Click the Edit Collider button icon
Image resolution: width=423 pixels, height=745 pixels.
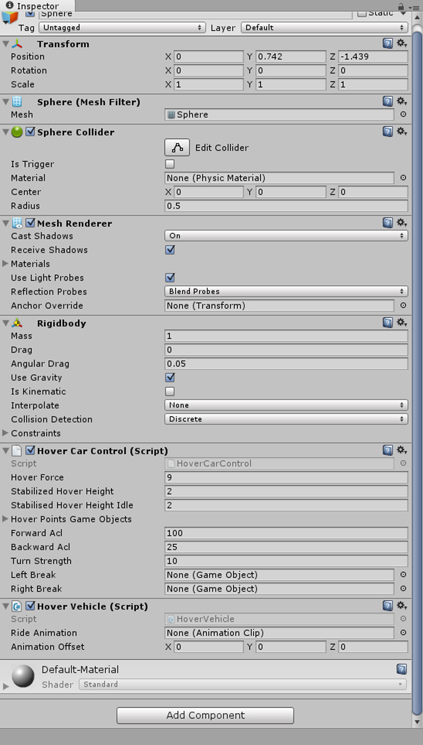pyautogui.click(x=177, y=148)
